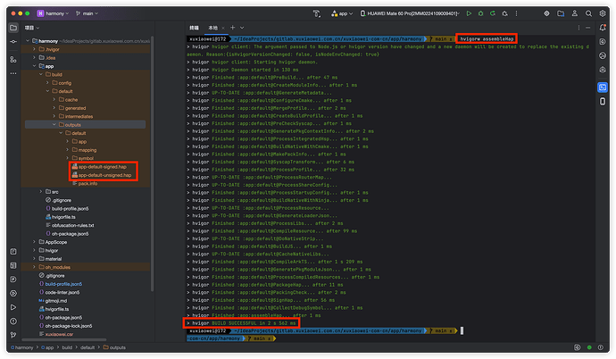The width and height of the screenshot is (616, 359).
Task: Open HUAWEI Mate 60 Pro device selector
Action: pos(410,13)
